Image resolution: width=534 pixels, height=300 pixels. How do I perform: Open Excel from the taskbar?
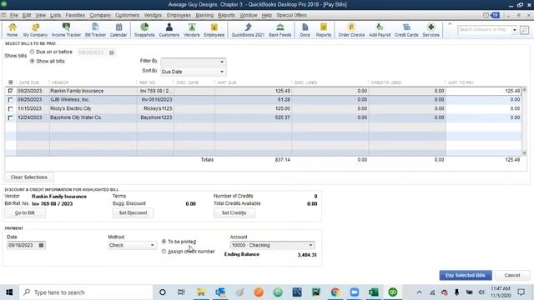pos(374,292)
